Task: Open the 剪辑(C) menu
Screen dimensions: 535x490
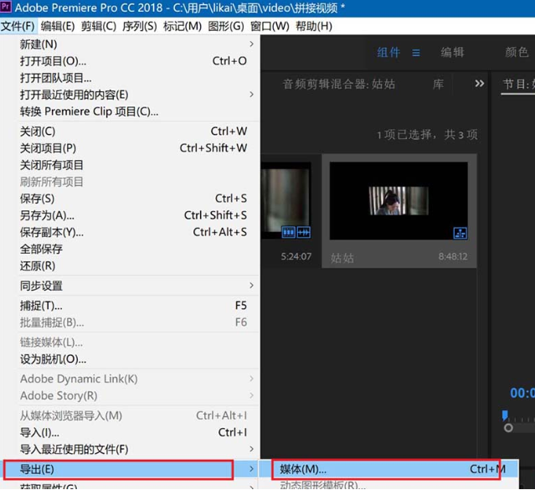Action: [x=98, y=26]
